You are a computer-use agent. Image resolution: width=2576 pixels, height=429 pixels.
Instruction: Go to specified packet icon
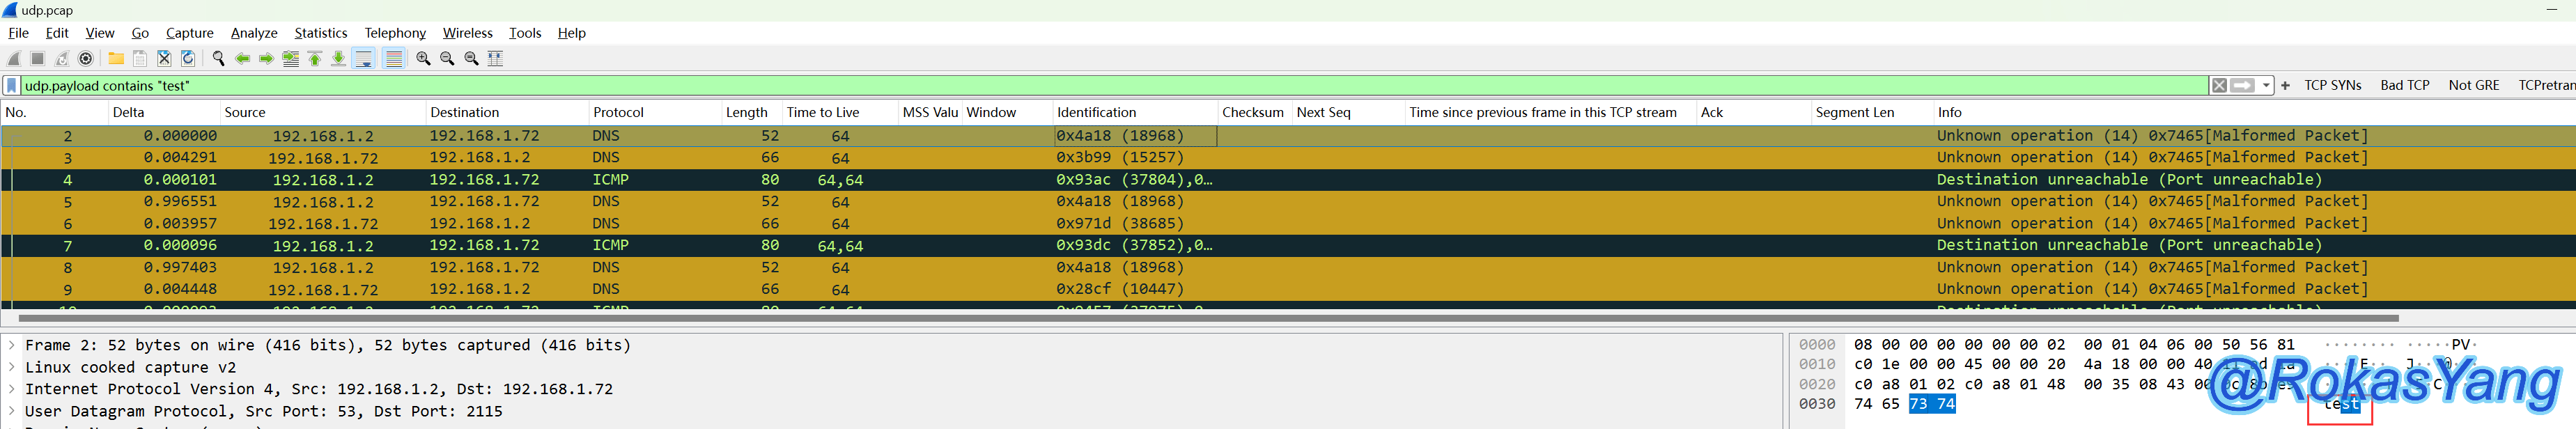291,59
